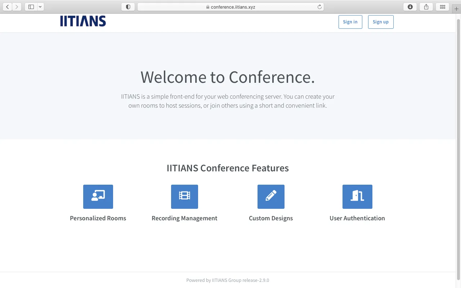This screenshot has width=461, height=288.
Task: Reload the page with the refresh icon
Action: click(x=319, y=7)
